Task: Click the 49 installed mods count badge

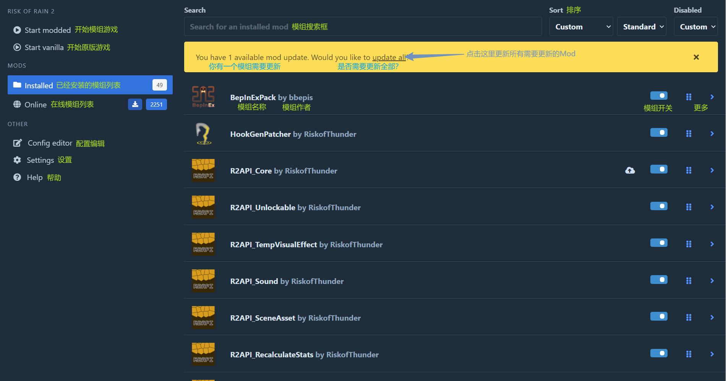Action: pyautogui.click(x=160, y=85)
